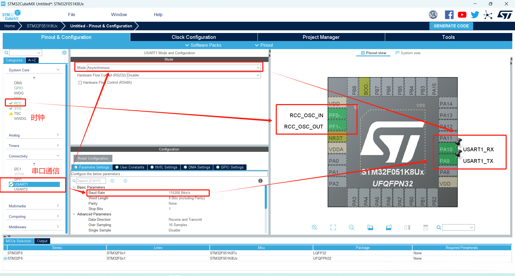Screen dimensions: 515x276
Task: Click the 115200 Bits/s baud rate value
Action: [x=179, y=193]
